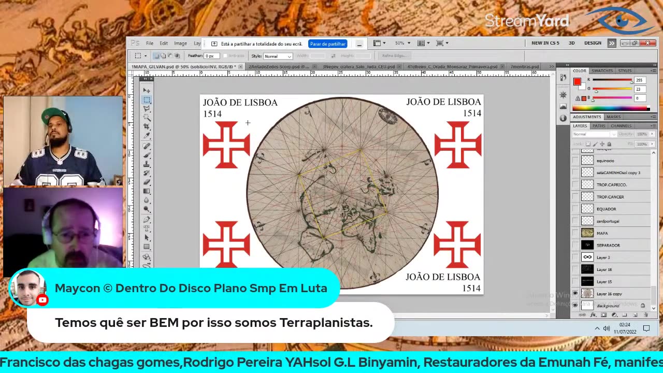
Task: Select the Crop tool
Action: [147, 126]
